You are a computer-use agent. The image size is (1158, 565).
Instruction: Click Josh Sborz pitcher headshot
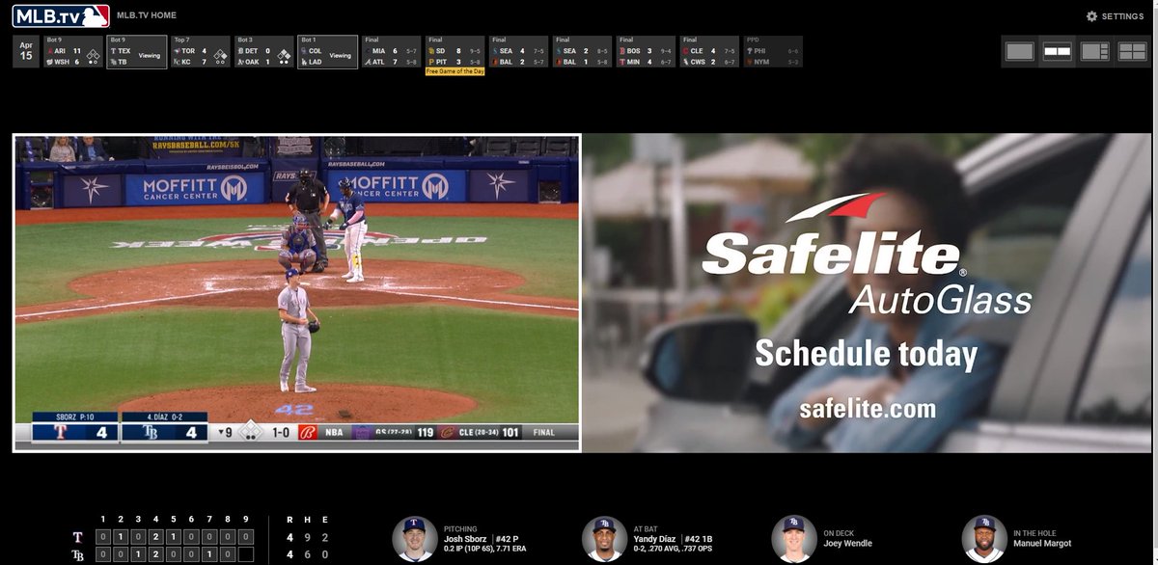coord(415,538)
